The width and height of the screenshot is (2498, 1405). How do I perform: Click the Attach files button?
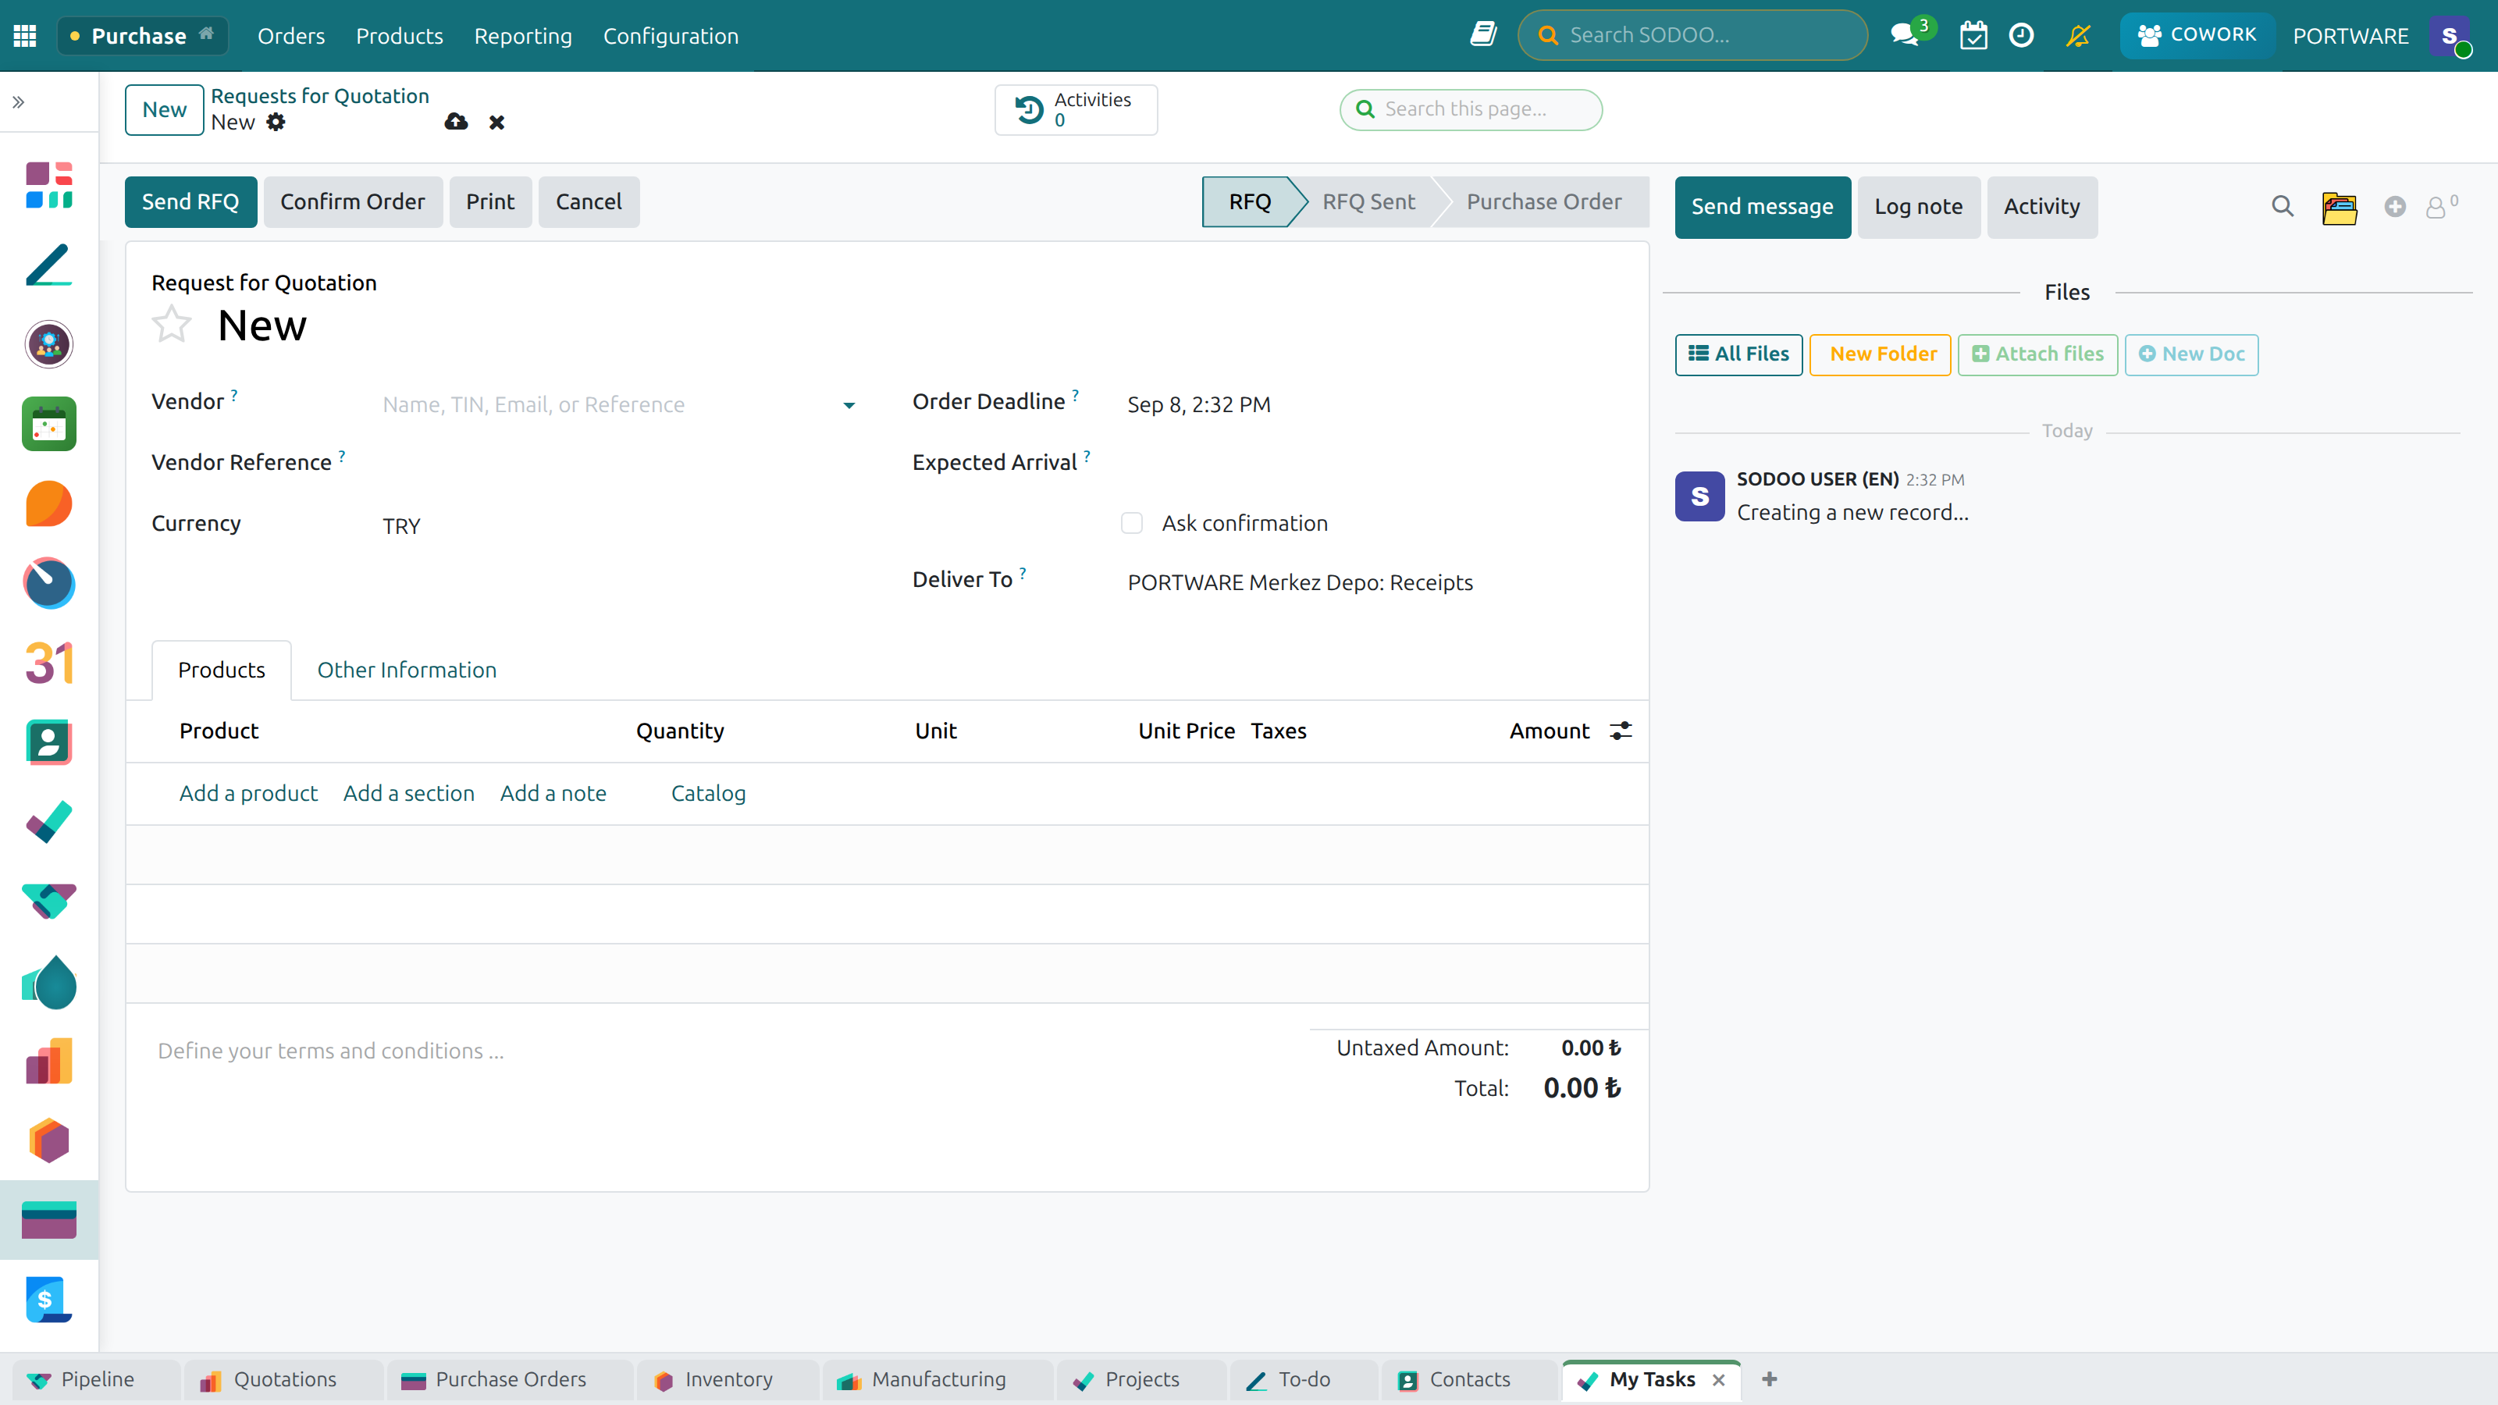click(x=2037, y=354)
